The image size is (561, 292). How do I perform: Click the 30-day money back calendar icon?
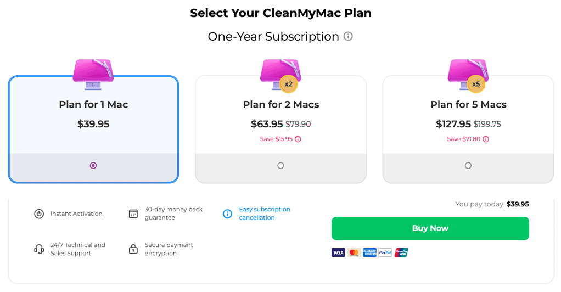pyautogui.click(x=133, y=214)
